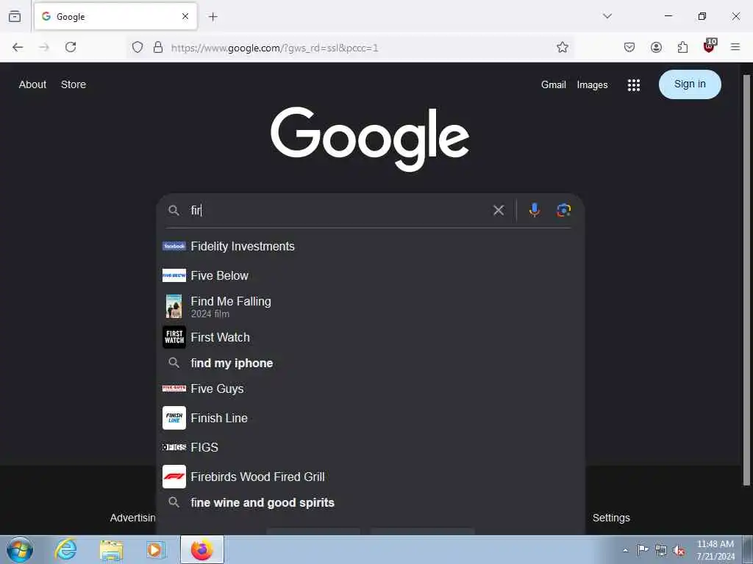Open the Windows Start menu
753x564 pixels.
click(x=20, y=549)
